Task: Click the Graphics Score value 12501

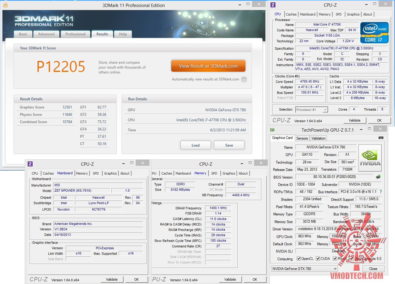Action: coord(67,107)
